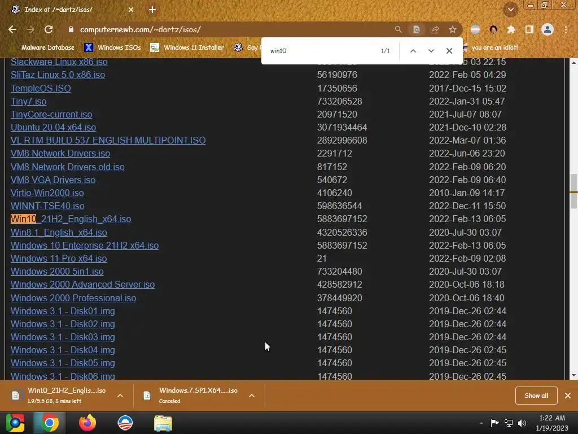
Task: Click the canceled Windows.7.SP1.X64 download item
Action: (x=192, y=396)
